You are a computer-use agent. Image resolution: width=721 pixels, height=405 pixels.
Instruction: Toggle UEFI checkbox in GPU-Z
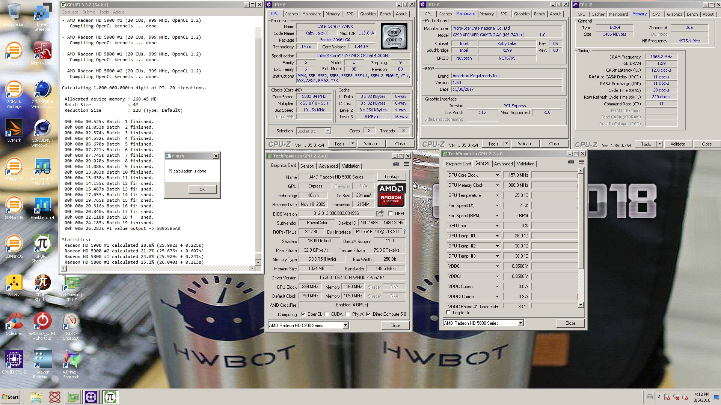391,214
